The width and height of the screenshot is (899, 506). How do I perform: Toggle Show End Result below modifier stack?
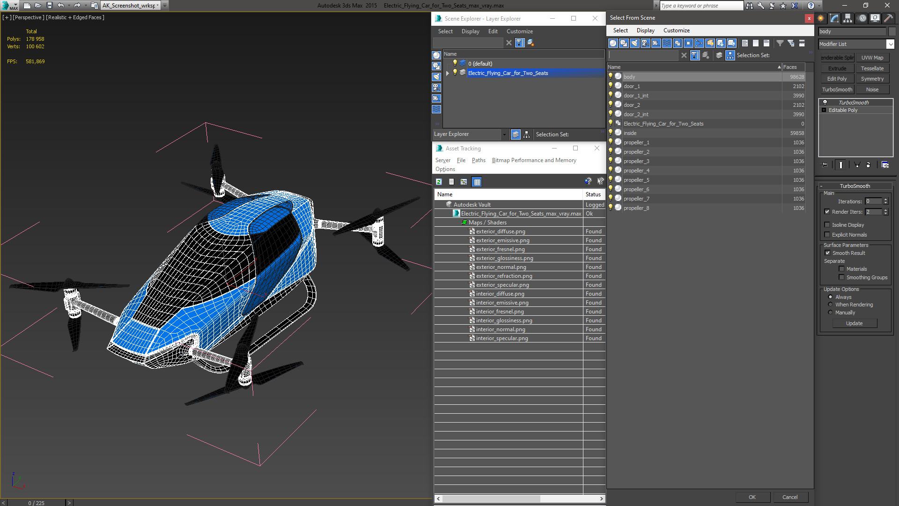(841, 165)
